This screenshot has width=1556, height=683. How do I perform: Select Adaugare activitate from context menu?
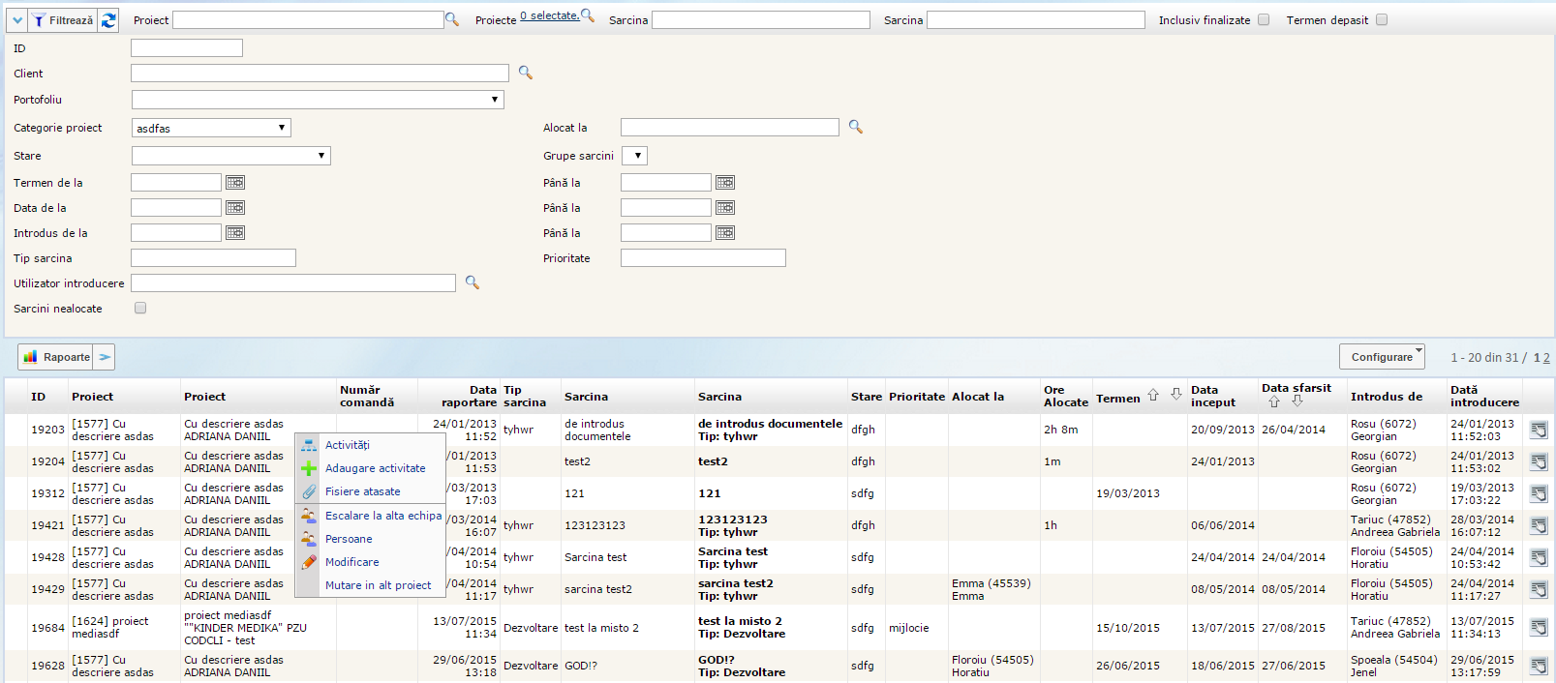[x=375, y=468]
